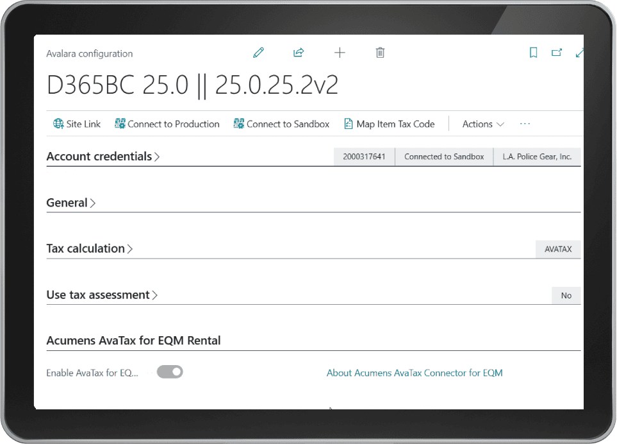Click the Acumens AvaTax for EQM Rental heading

[x=133, y=341]
